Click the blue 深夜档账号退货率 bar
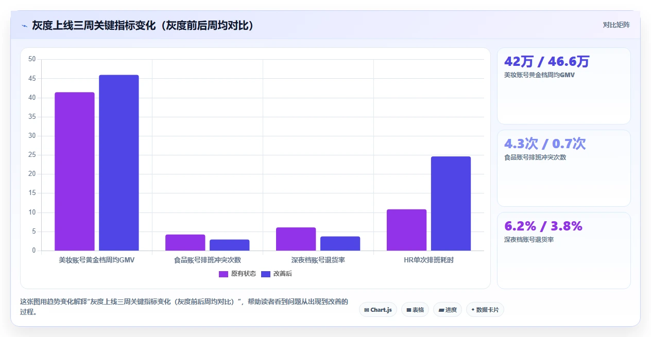The height and width of the screenshot is (337, 651). tap(340, 243)
